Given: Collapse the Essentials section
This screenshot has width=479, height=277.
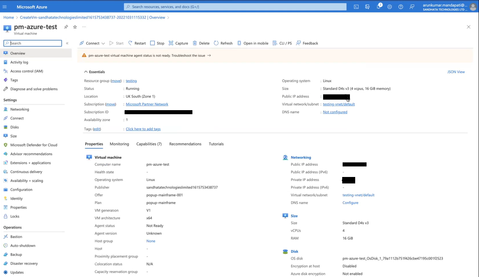Looking at the screenshot, I should click(x=95, y=72).
